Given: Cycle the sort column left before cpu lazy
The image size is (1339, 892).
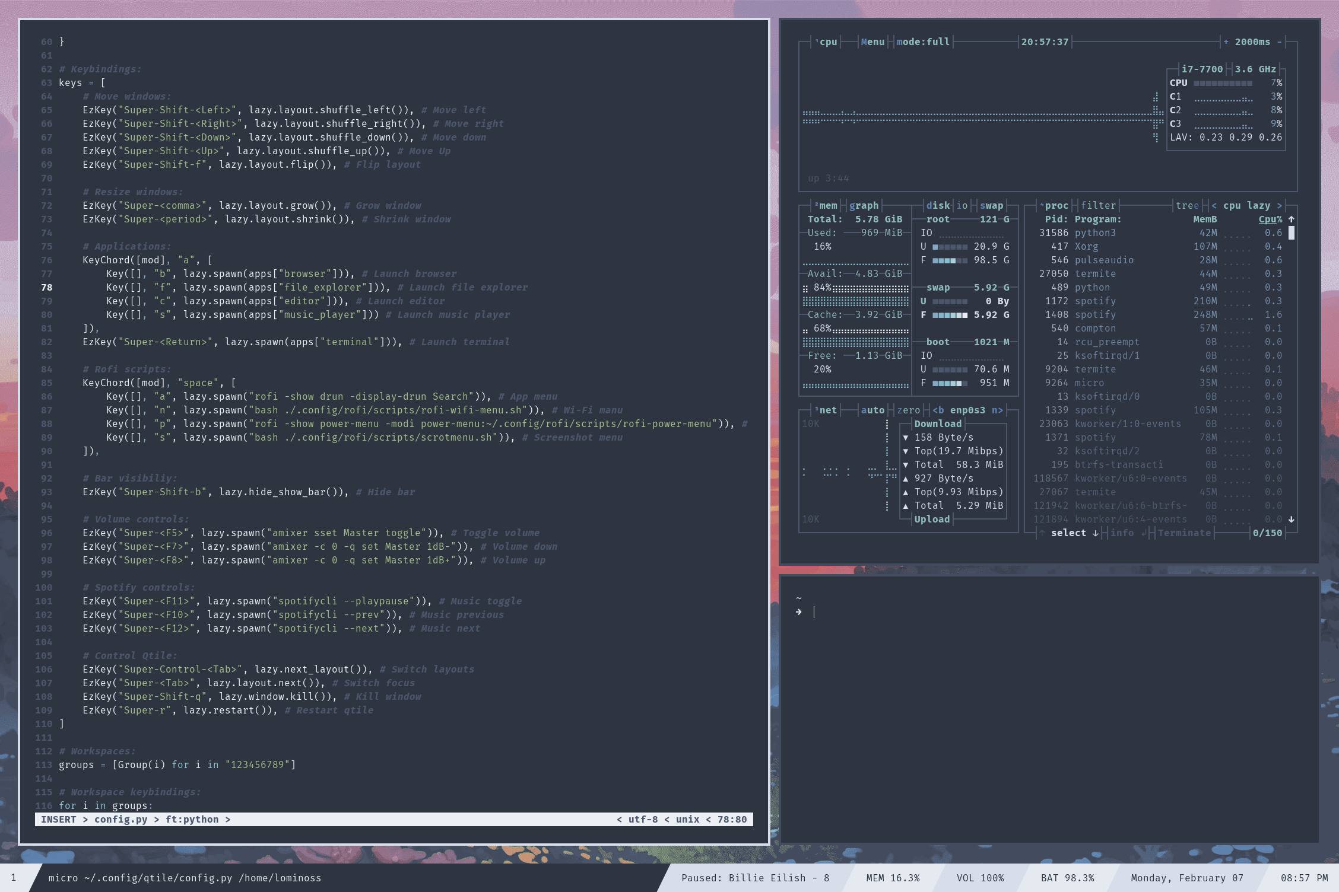Looking at the screenshot, I should [x=1214, y=206].
